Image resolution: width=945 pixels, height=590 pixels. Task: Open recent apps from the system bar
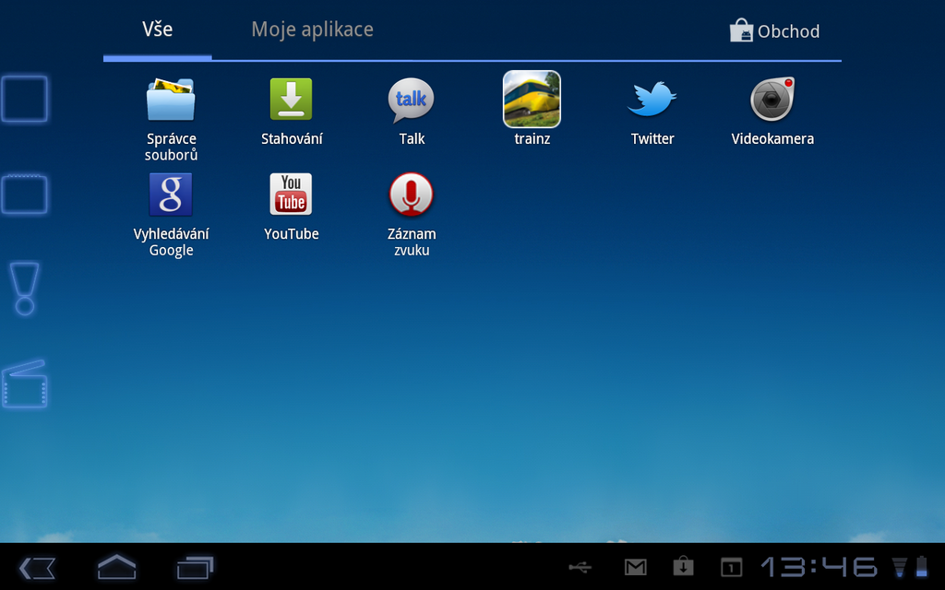point(192,566)
